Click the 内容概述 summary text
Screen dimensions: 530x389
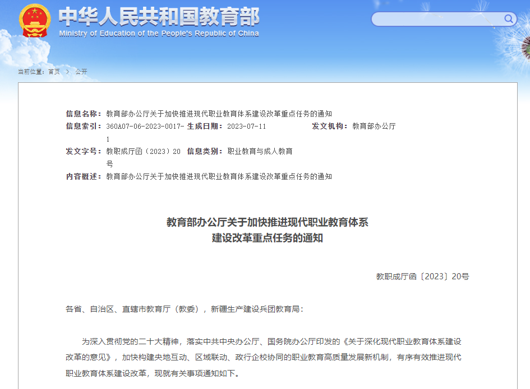click(x=219, y=177)
